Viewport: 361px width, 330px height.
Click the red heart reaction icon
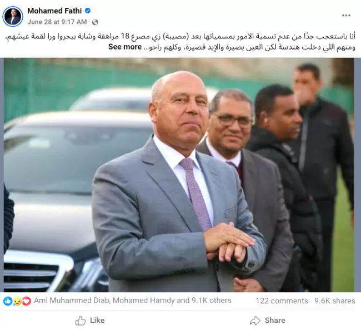tap(27, 301)
